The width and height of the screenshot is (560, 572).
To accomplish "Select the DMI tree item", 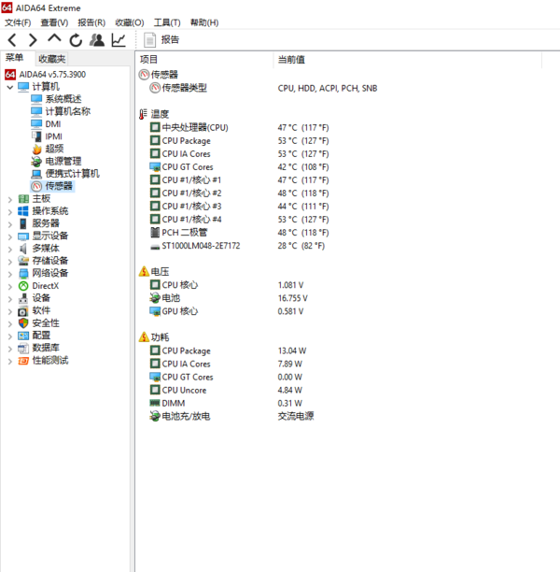I will [53, 124].
